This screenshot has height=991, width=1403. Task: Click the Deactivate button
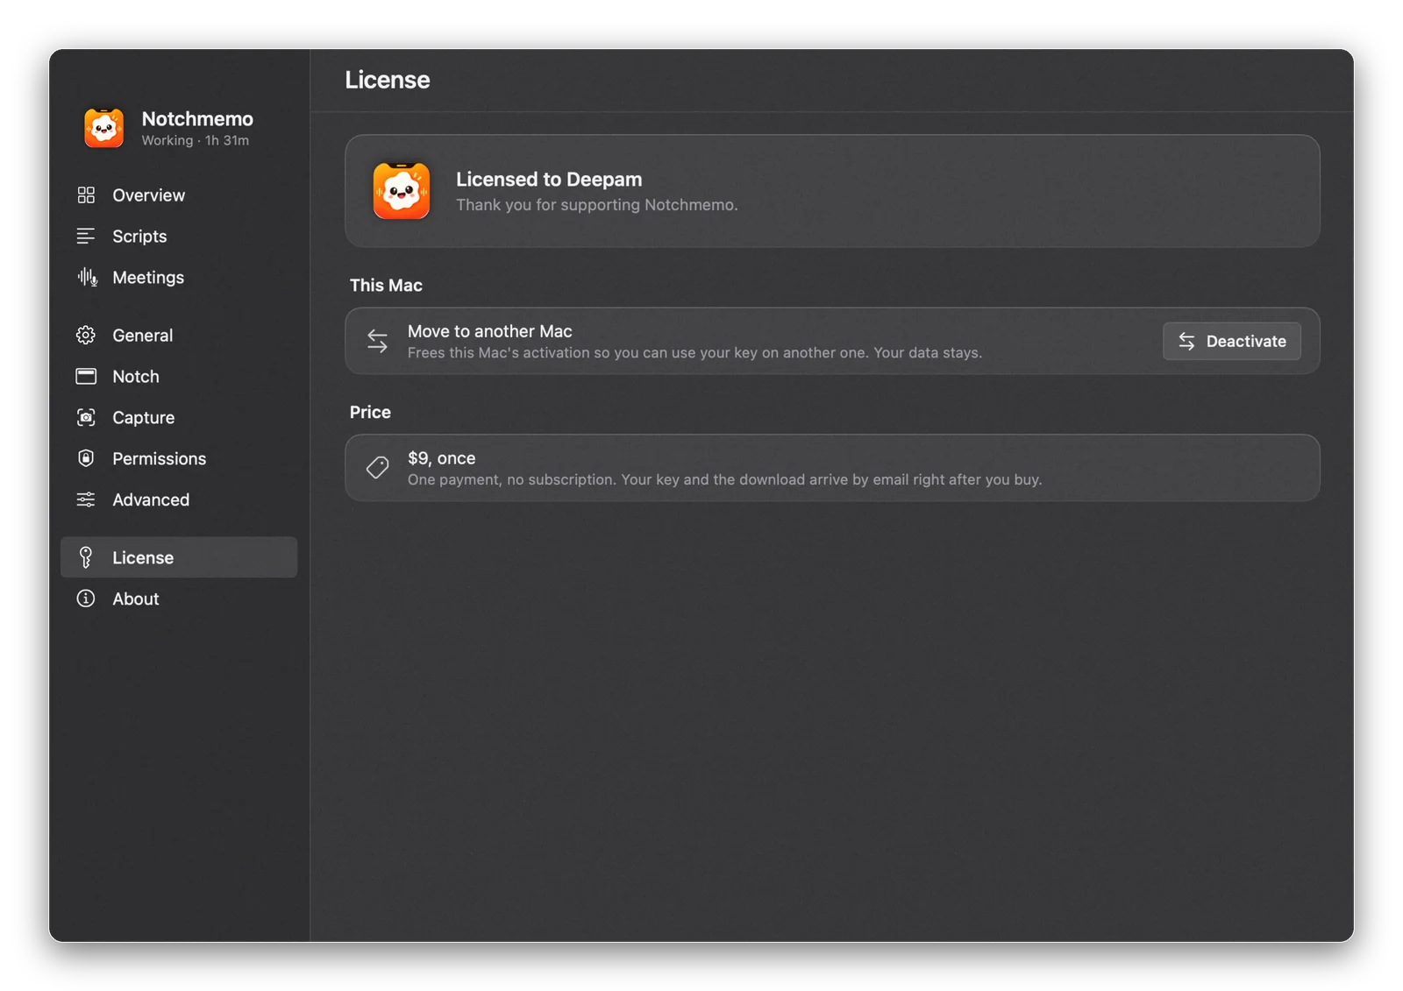point(1231,341)
